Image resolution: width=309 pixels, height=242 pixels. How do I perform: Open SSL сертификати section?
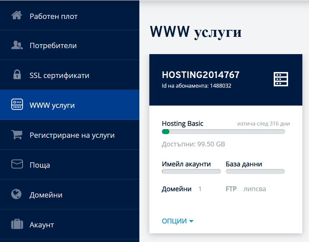pos(70,75)
